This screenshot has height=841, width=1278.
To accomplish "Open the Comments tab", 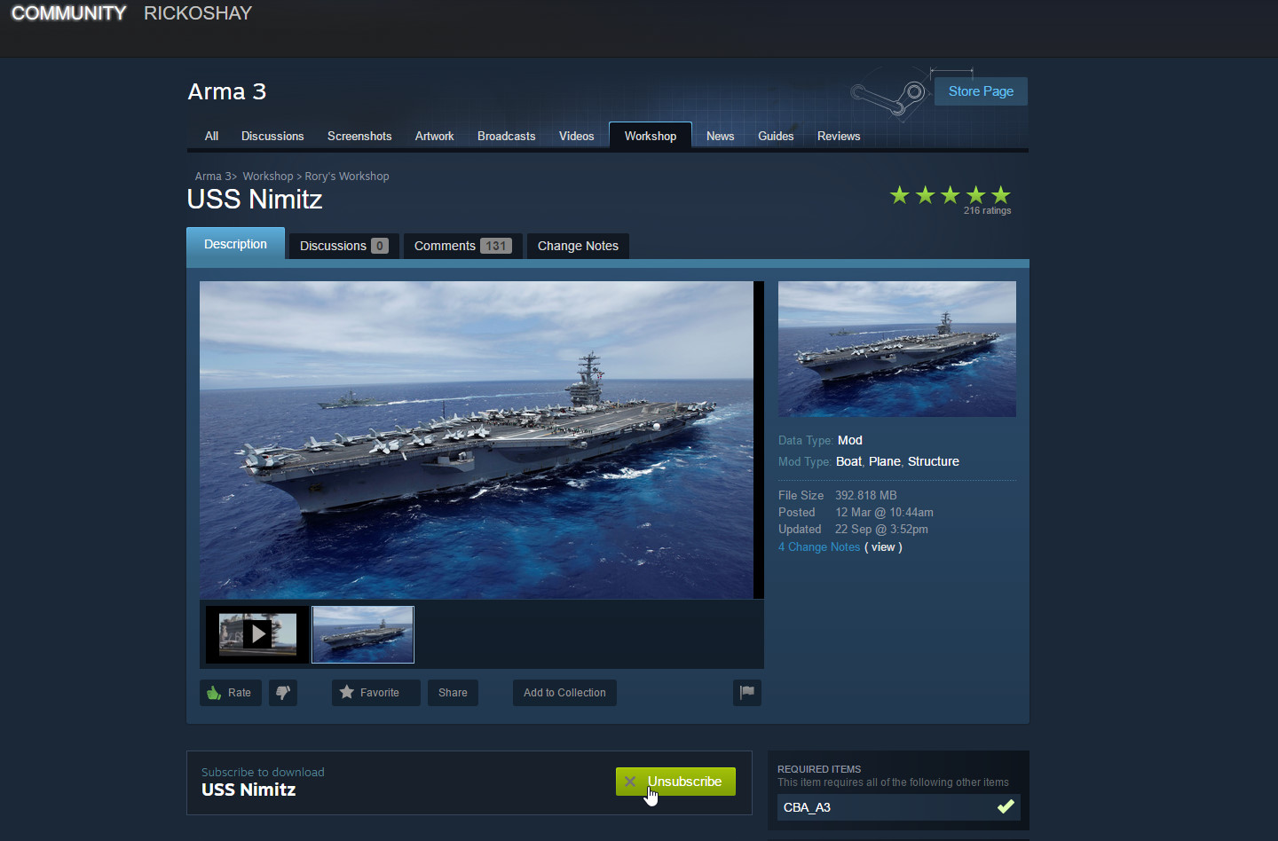I will (462, 246).
